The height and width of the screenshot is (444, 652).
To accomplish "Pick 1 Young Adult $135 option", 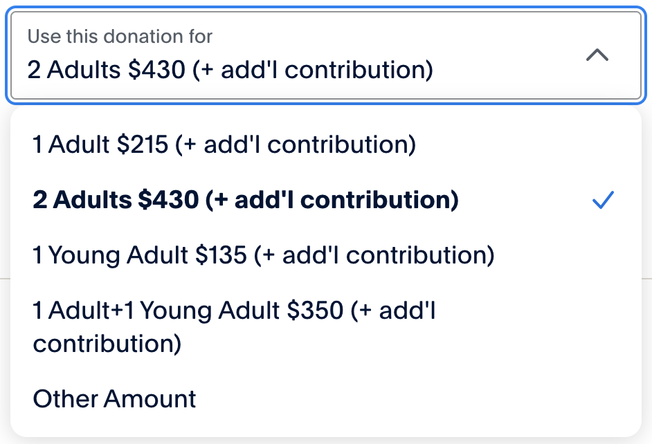I will point(263,256).
